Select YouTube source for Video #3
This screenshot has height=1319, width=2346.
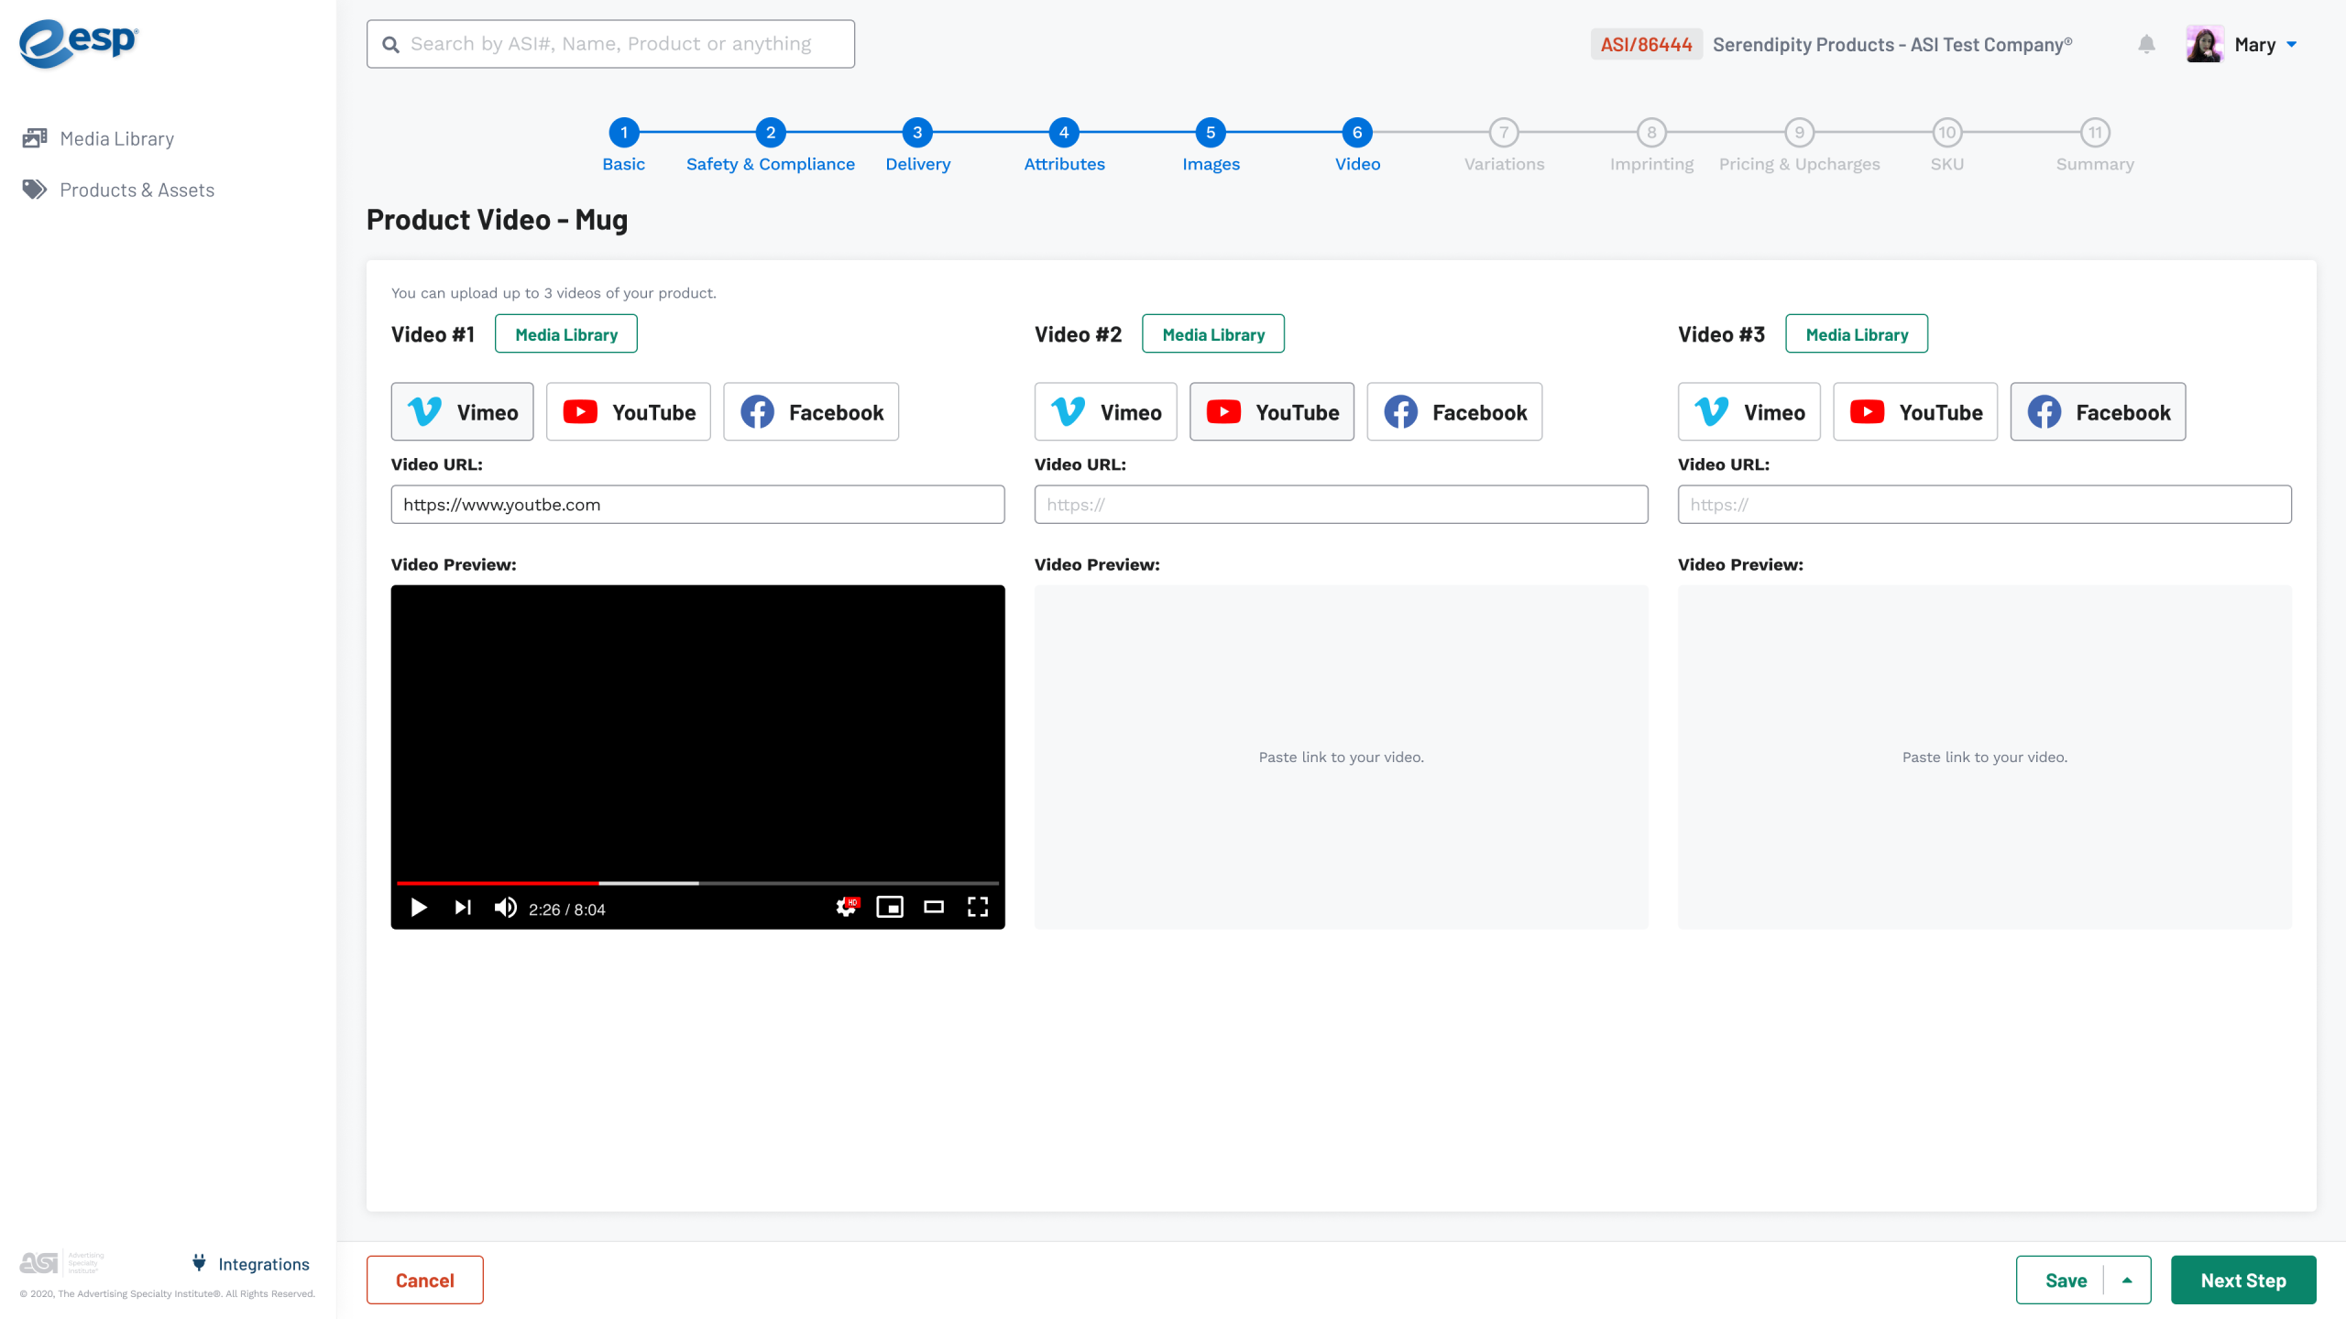[1915, 412]
